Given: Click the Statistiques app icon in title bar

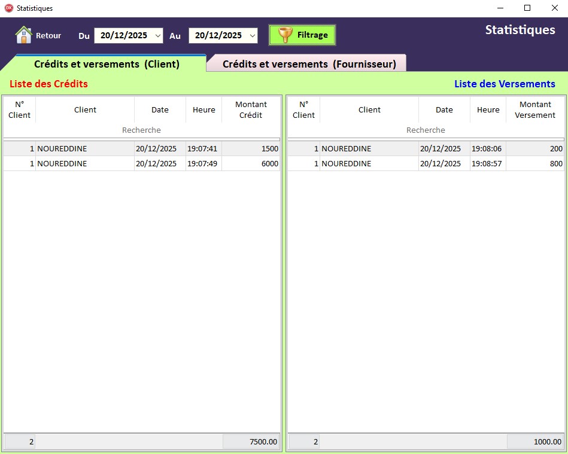Looking at the screenshot, I should [8, 8].
